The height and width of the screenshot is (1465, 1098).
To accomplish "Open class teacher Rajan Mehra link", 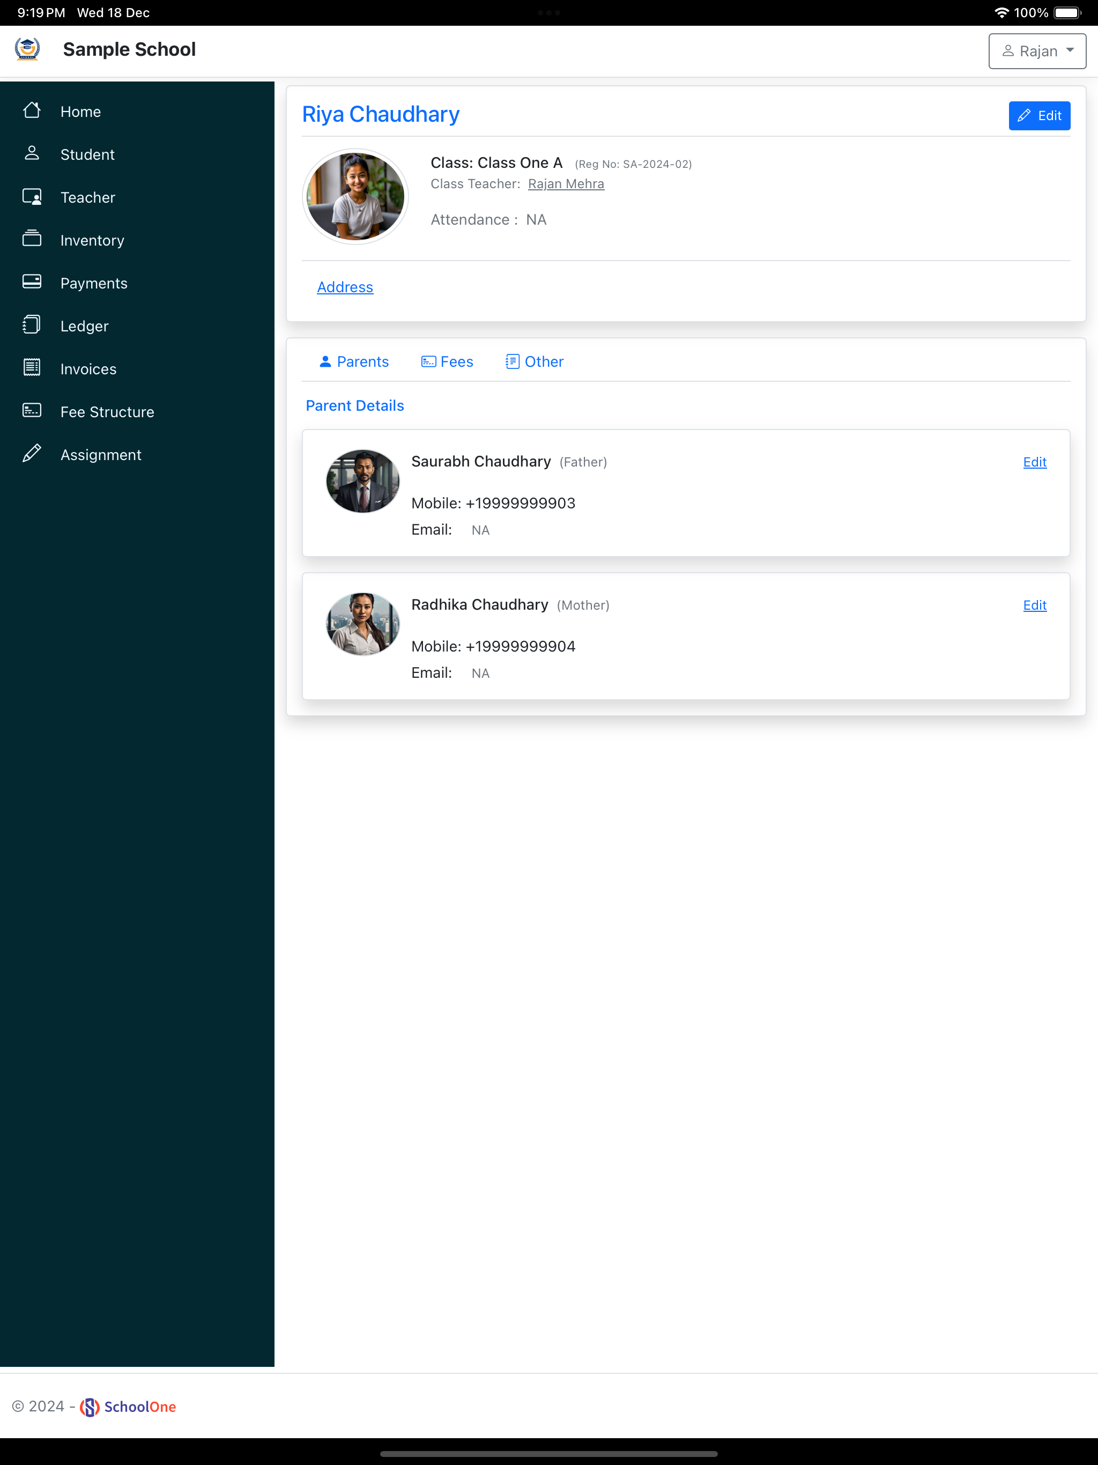I will coord(566,184).
